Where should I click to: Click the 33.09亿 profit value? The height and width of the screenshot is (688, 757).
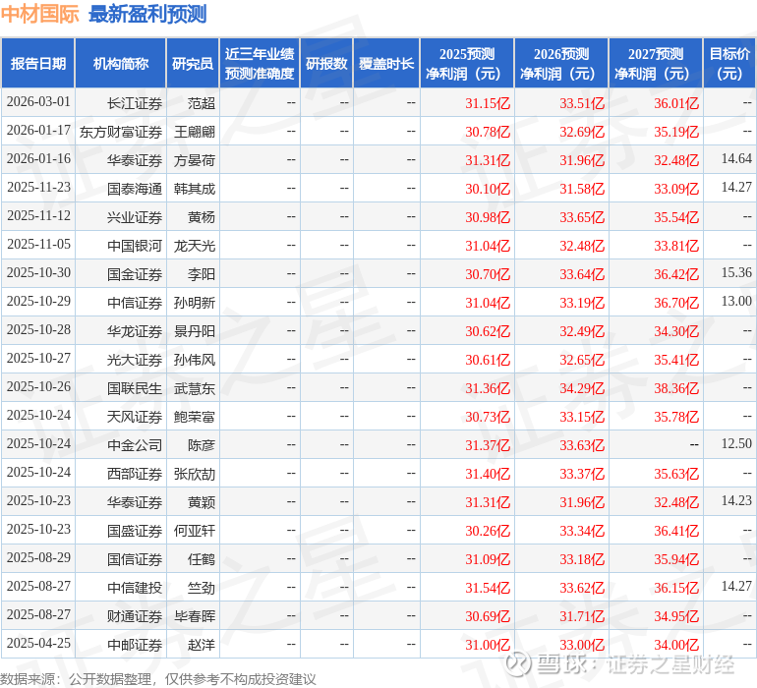coord(676,189)
